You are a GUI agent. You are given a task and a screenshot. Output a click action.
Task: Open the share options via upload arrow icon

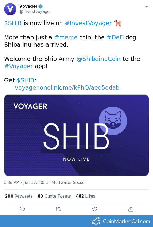pyautogui.click(x=131, y=209)
